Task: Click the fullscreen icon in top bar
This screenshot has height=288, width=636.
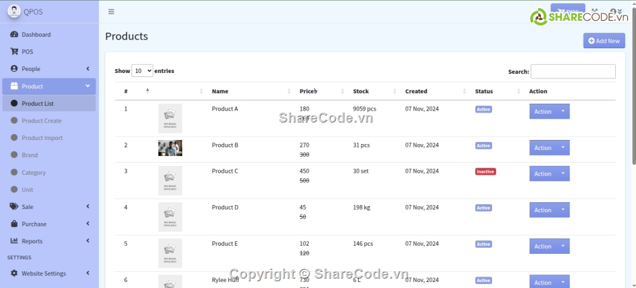Action: (595, 12)
